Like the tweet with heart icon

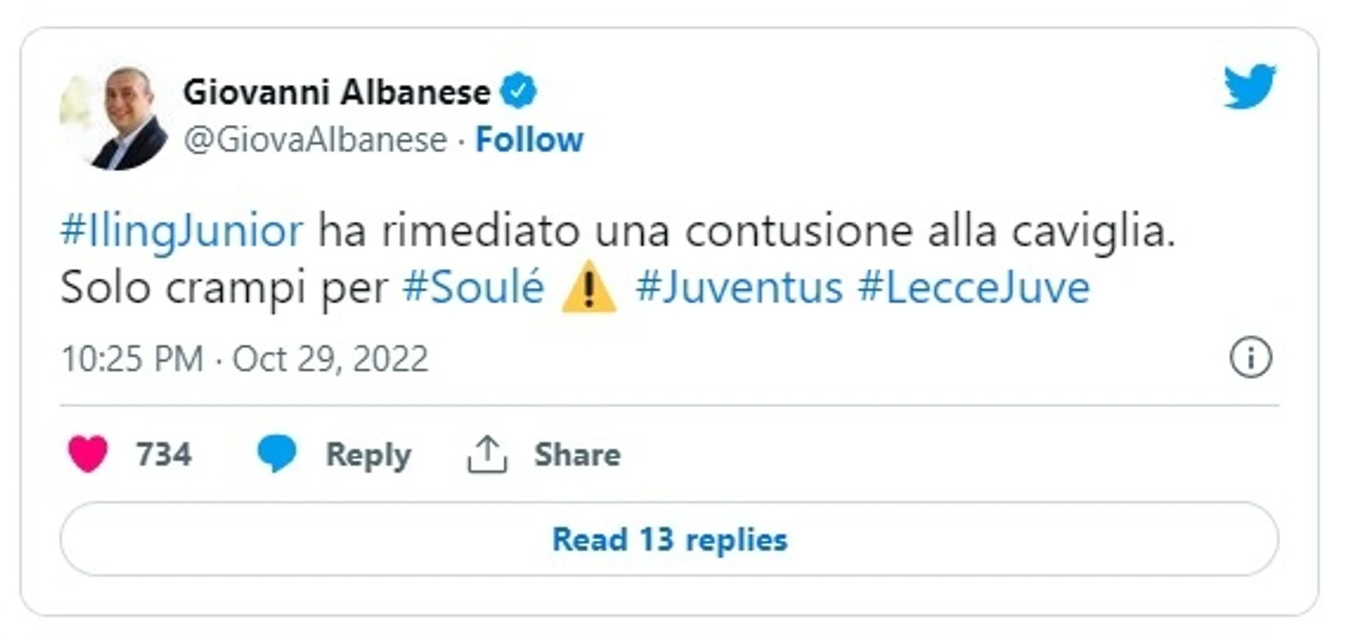click(88, 454)
